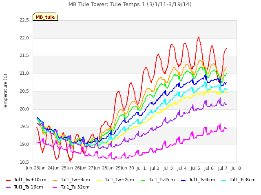Click the 20.5 y-axis tick label
The image size is (261, 195).
point(24,91)
